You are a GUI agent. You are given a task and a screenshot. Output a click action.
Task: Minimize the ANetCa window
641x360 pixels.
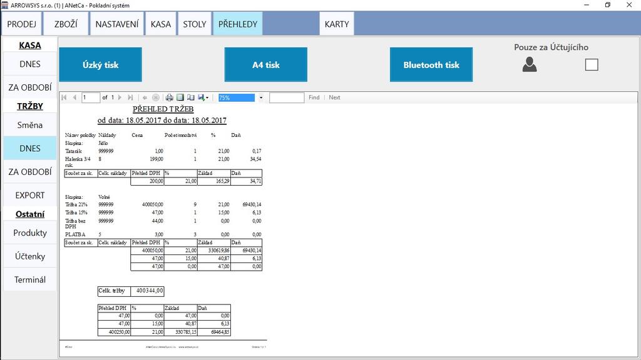(x=587, y=5)
